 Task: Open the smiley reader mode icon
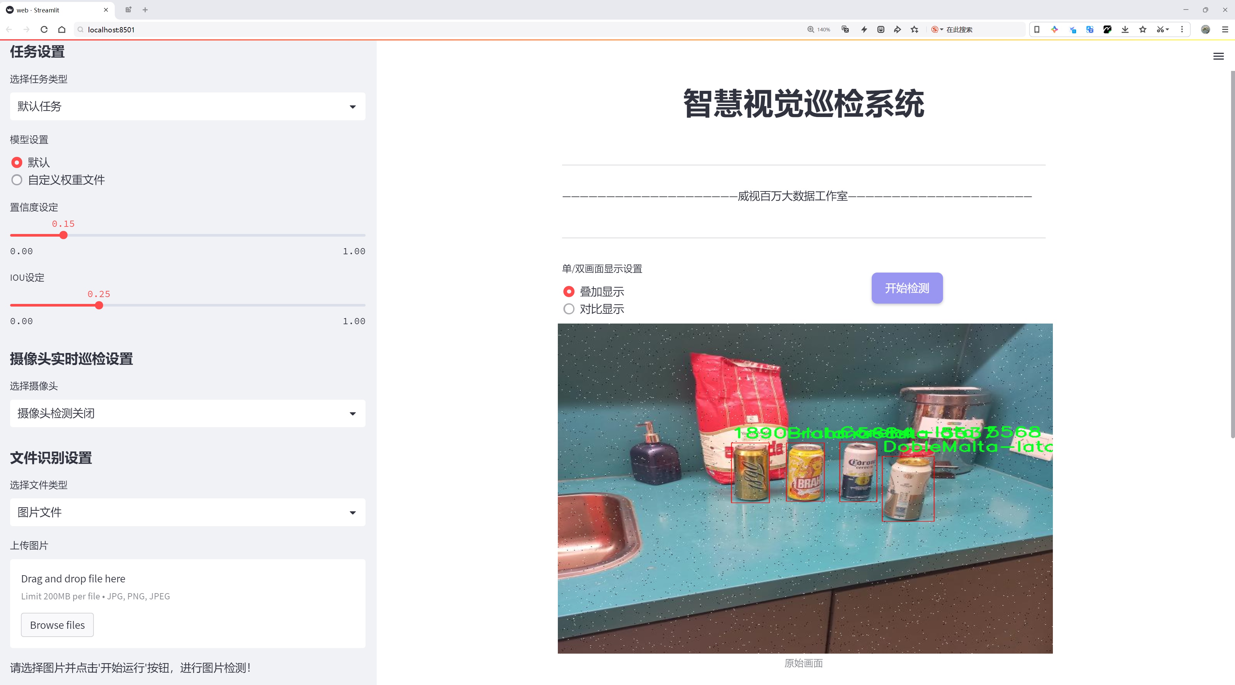click(x=881, y=30)
